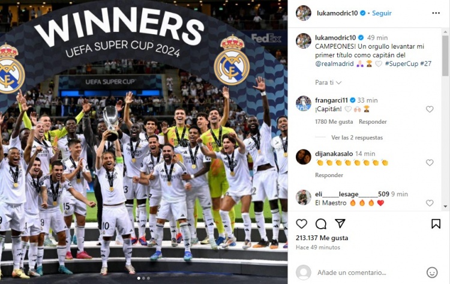
Task: Click the Seguir follow button
Action: (x=382, y=13)
